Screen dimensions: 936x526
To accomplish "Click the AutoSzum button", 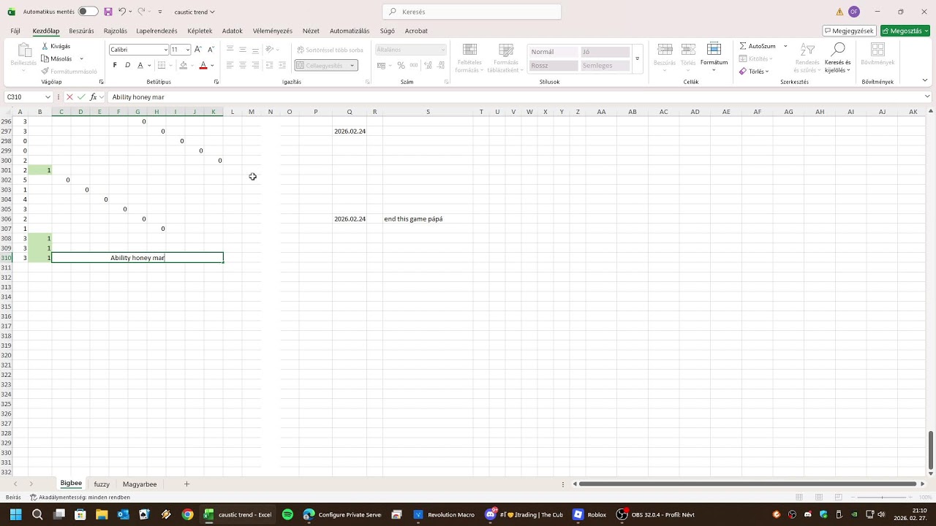I will [757, 46].
